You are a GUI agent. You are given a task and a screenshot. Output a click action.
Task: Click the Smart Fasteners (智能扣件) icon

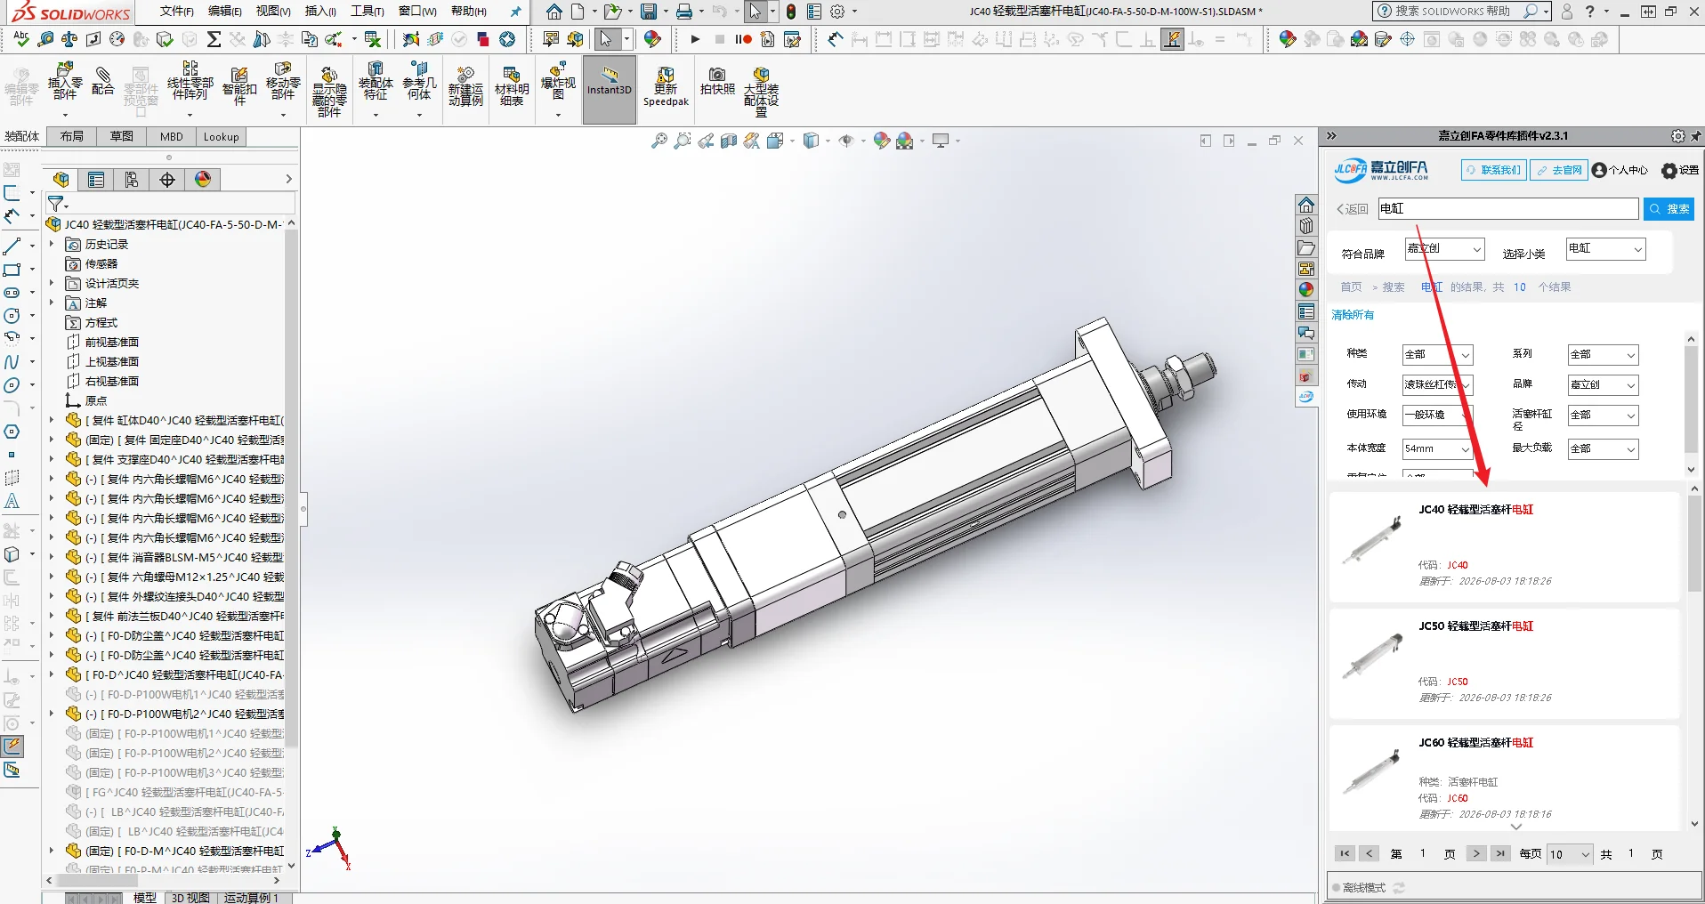[239, 85]
